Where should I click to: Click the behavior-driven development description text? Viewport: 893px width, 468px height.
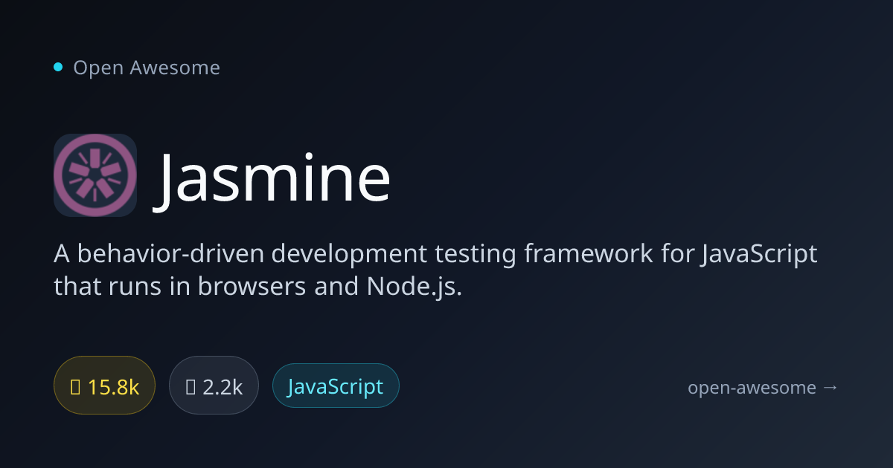click(435, 270)
